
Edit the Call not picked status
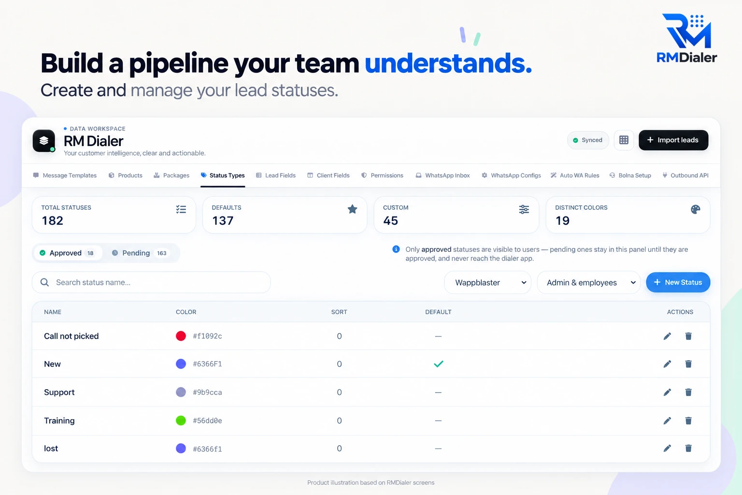pos(667,336)
